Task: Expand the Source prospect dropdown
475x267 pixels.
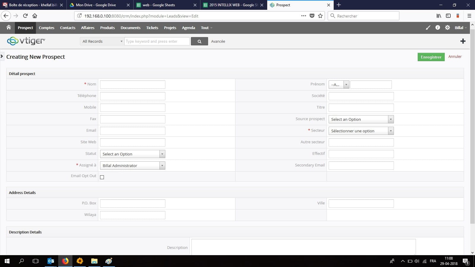Action: point(361,119)
